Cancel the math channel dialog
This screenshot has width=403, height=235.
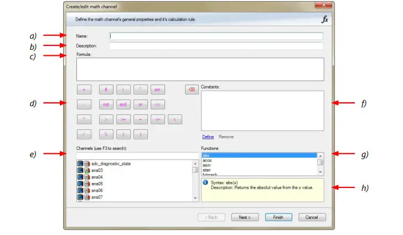[x=312, y=217]
